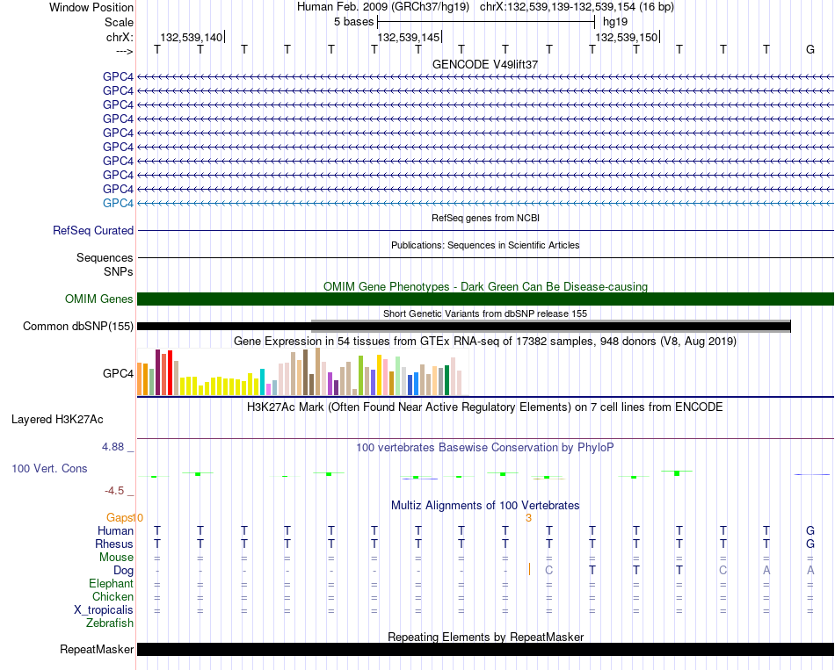The width and height of the screenshot is (835, 670).
Task: Select the Rhesus species label
Action: click(x=114, y=544)
